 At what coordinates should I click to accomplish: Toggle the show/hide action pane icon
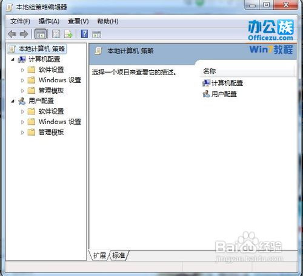pyautogui.click(x=96, y=34)
